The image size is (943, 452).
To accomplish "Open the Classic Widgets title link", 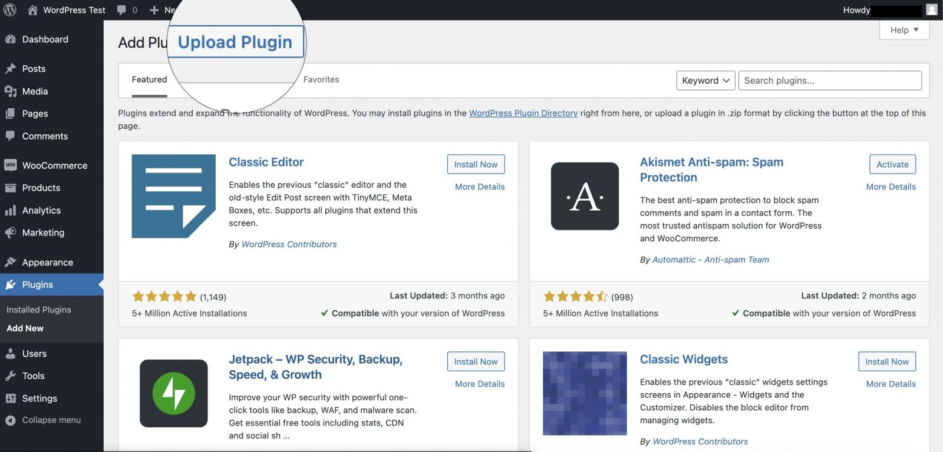I will [x=684, y=359].
